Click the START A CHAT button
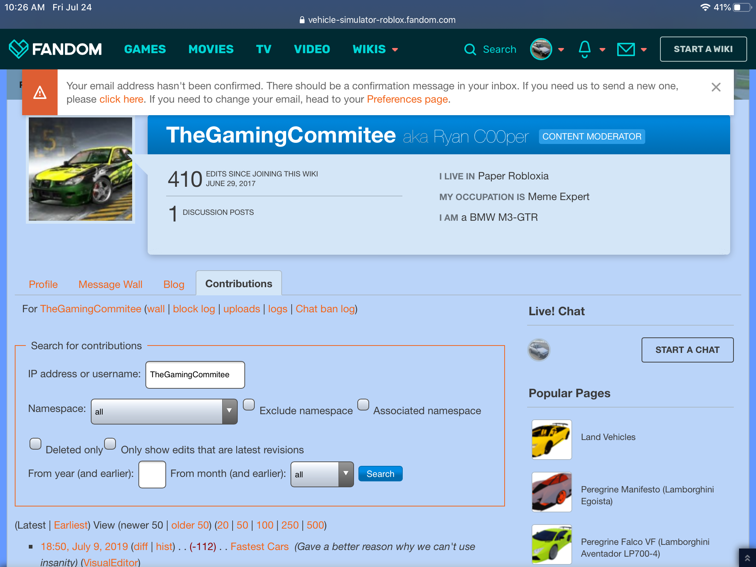The height and width of the screenshot is (567, 756). tap(687, 350)
